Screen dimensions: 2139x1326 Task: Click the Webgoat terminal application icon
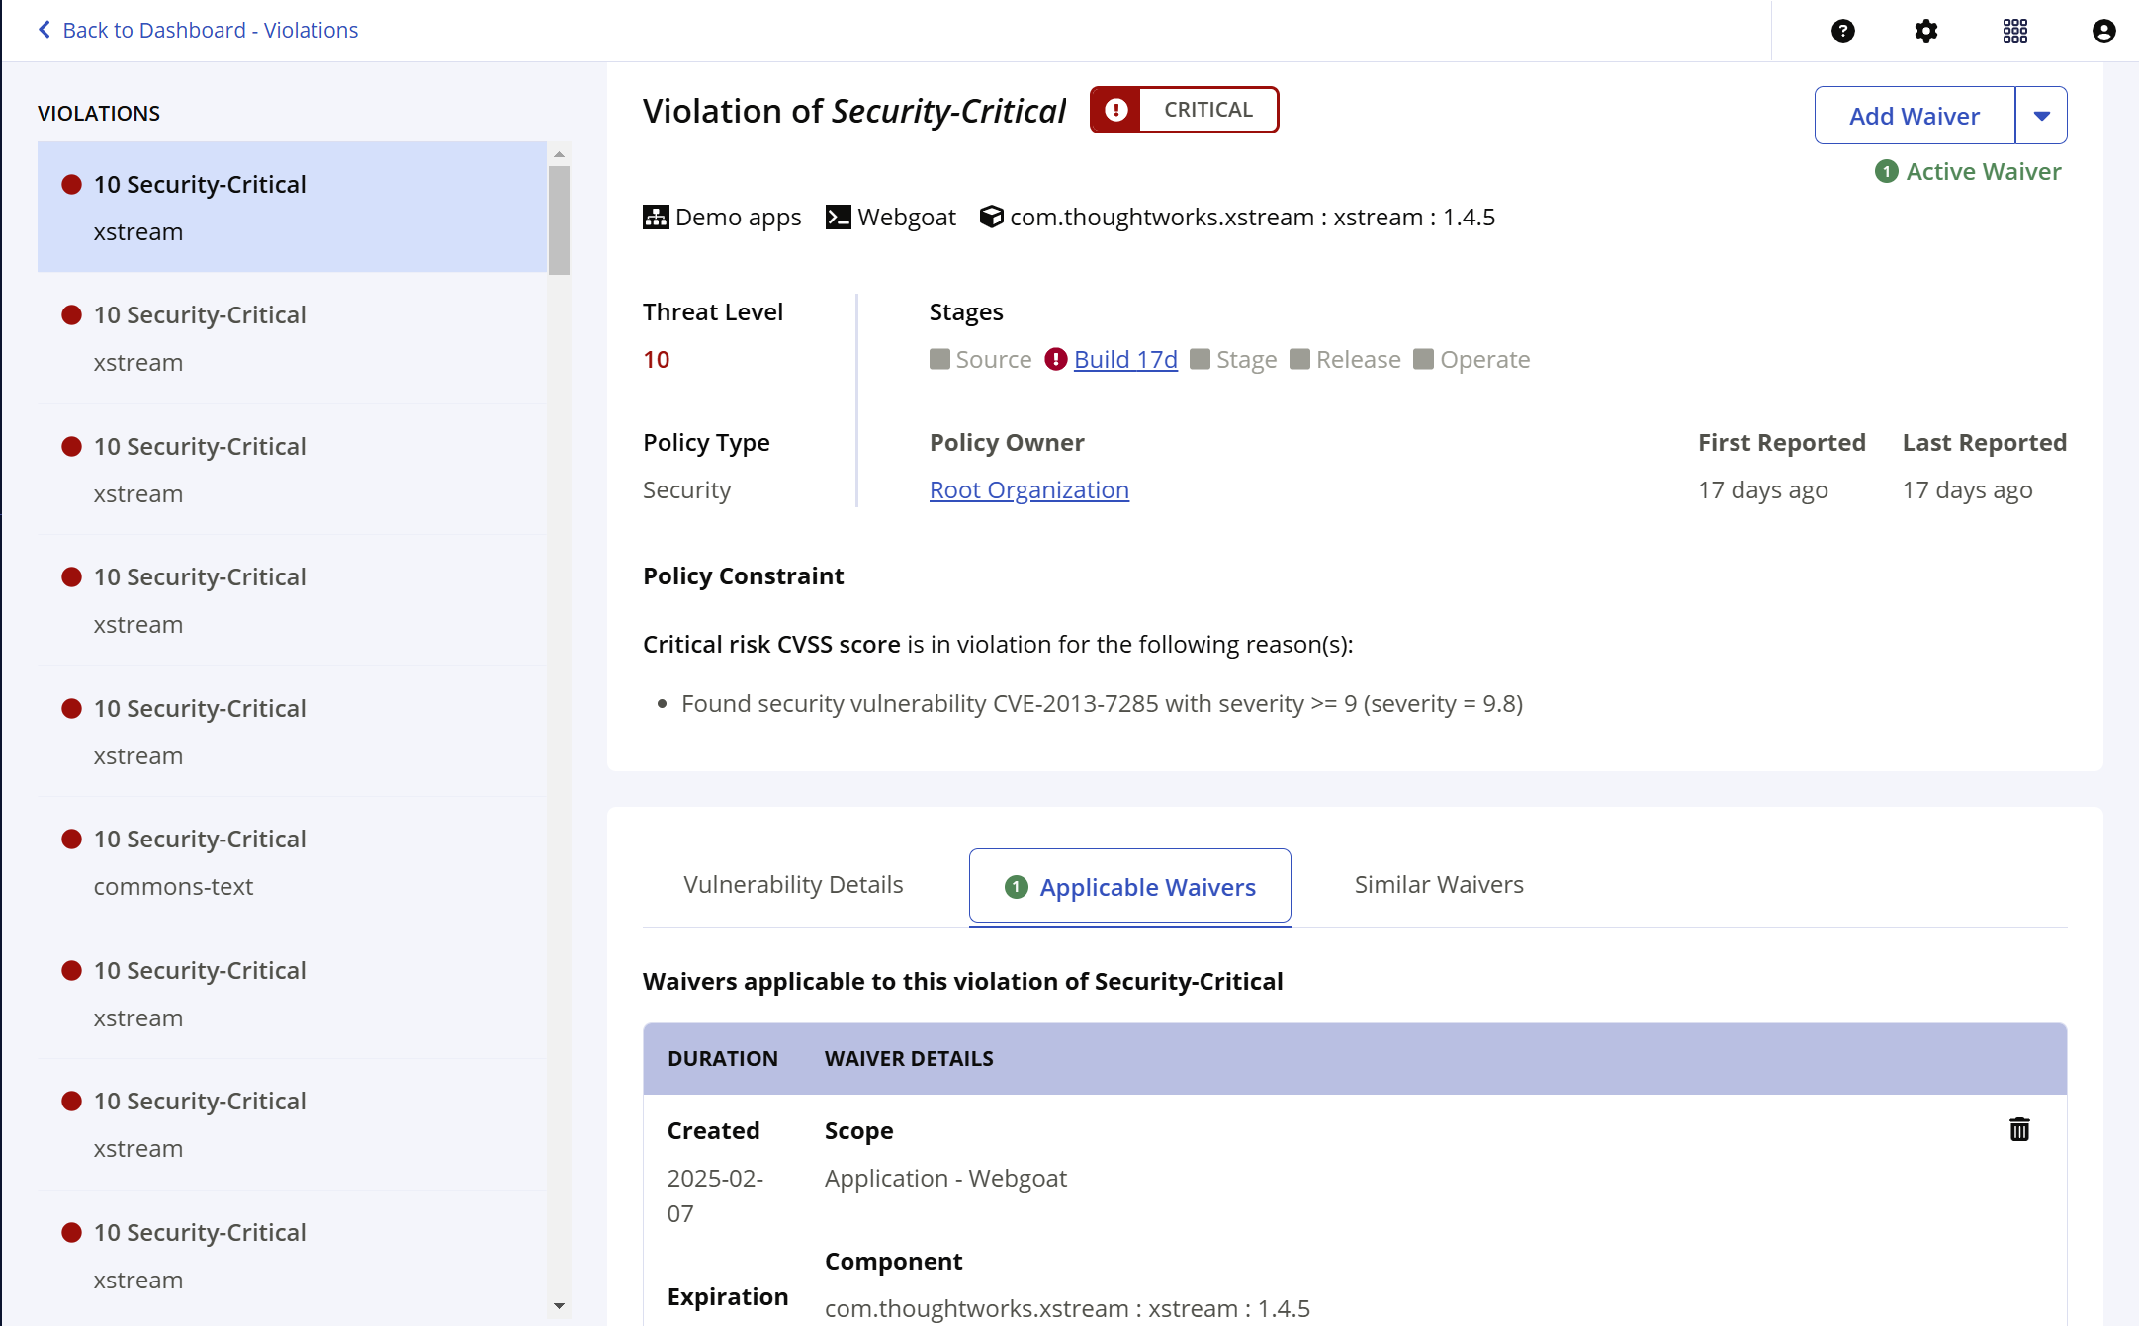(838, 217)
